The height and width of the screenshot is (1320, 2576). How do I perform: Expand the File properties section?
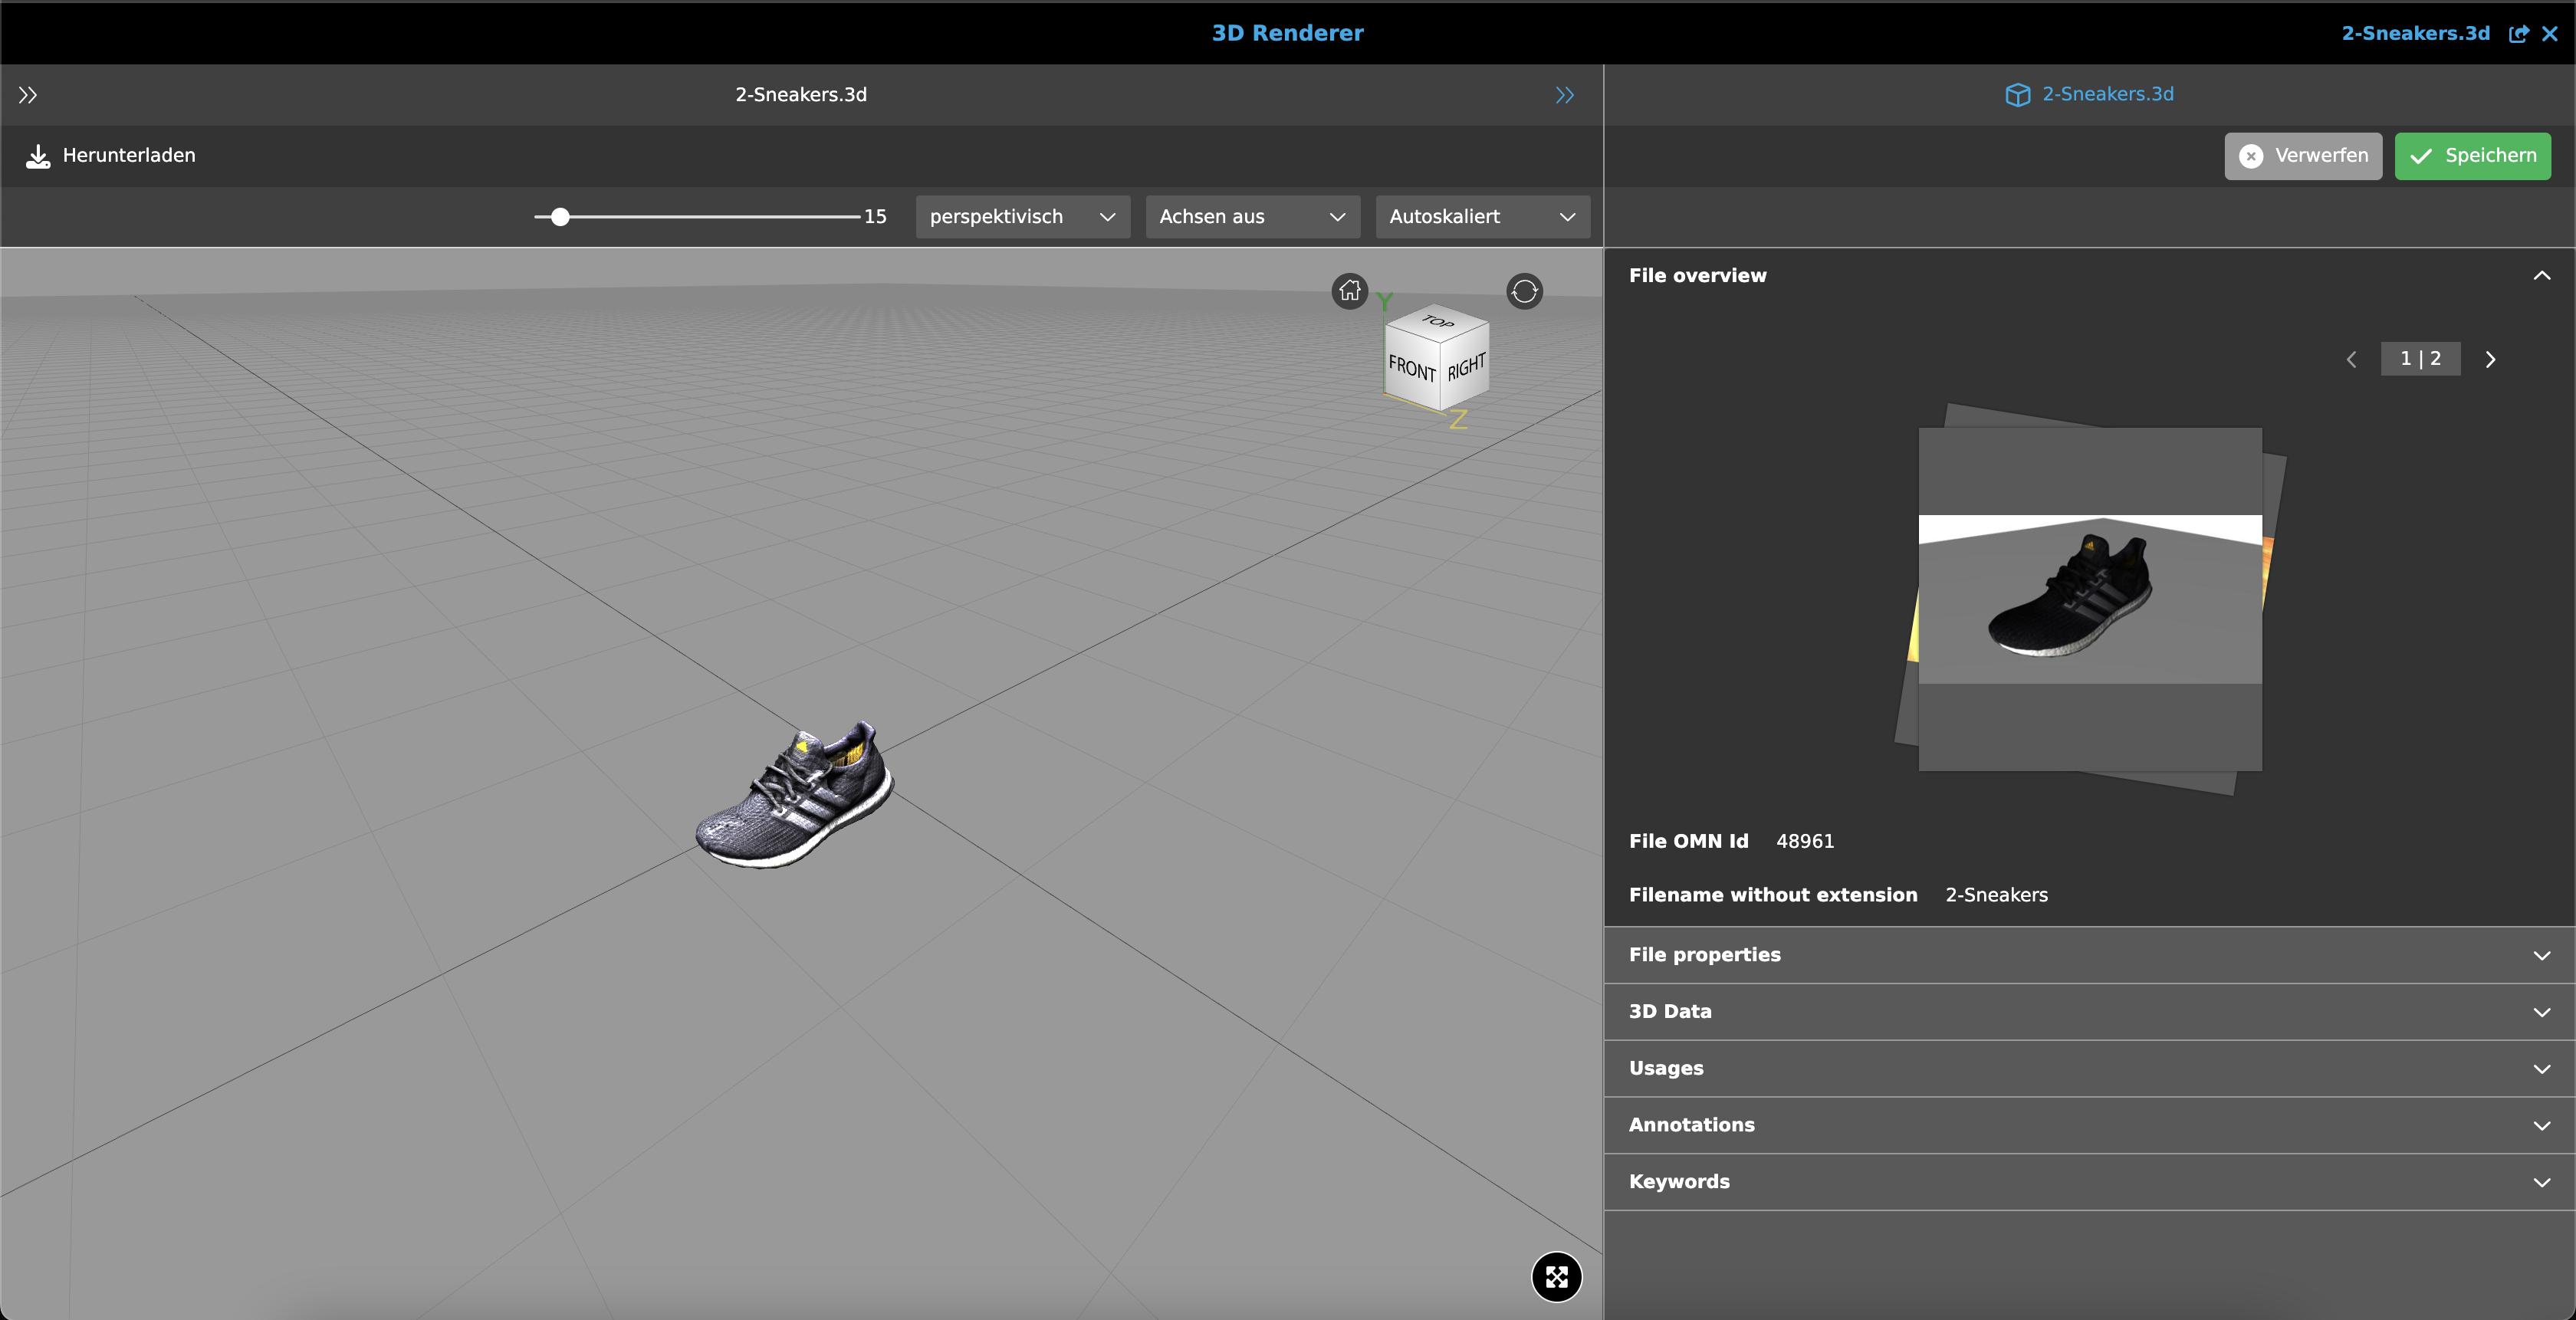[x=2088, y=955]
